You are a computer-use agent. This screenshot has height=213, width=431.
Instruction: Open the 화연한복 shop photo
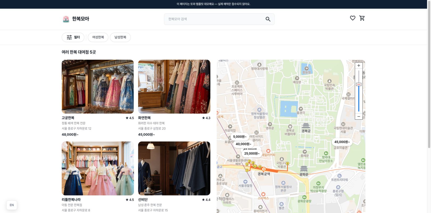coord(174,86)
